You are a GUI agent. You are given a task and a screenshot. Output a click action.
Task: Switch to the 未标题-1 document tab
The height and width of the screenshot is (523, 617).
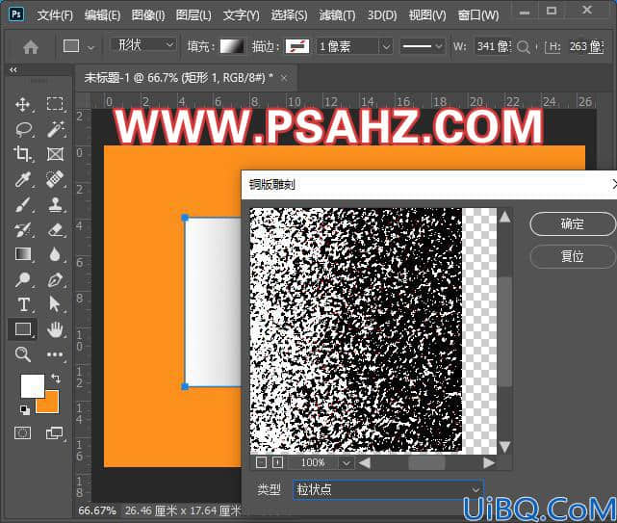(x=178, y=78)
